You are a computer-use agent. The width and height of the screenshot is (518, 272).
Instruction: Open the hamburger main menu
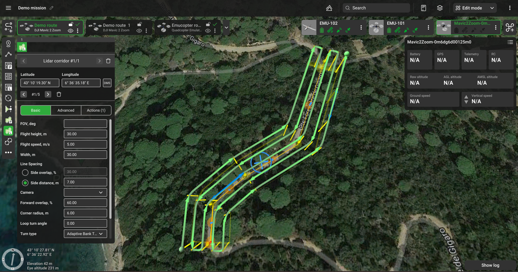(8, 8)
